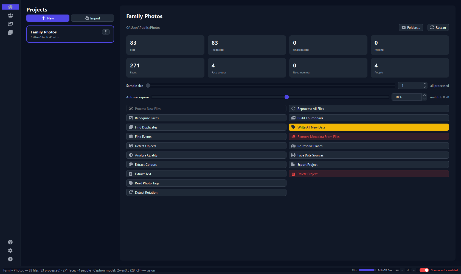Run Detect Rotation

[206, 193]
